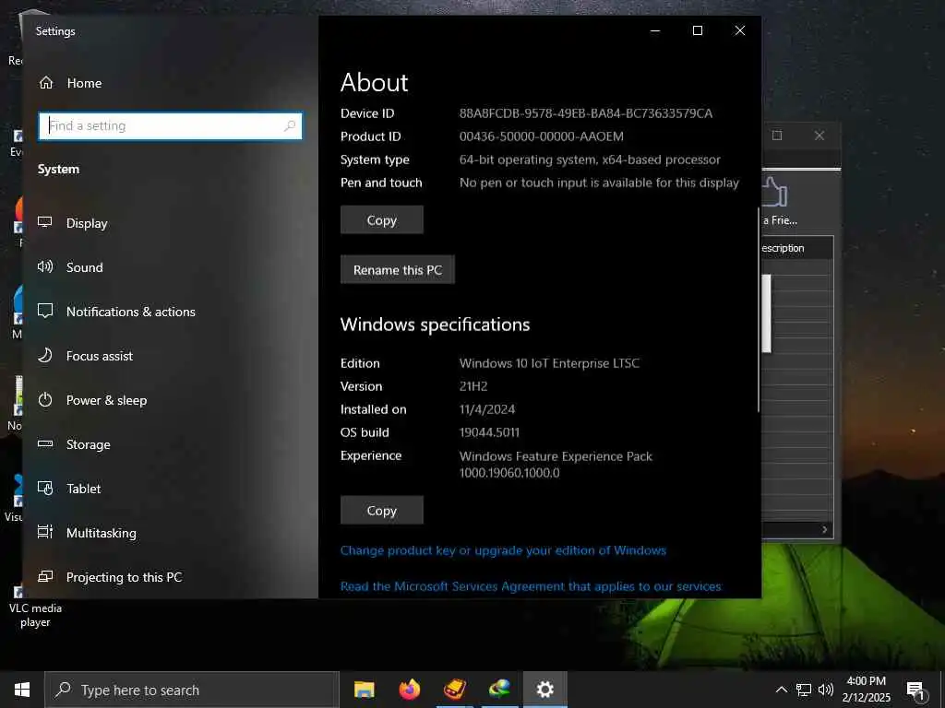Image resolution: width=945 pixels, height=708 pixels.
Task: Click the Installed on date 11/4/2024
Action: 487,409
